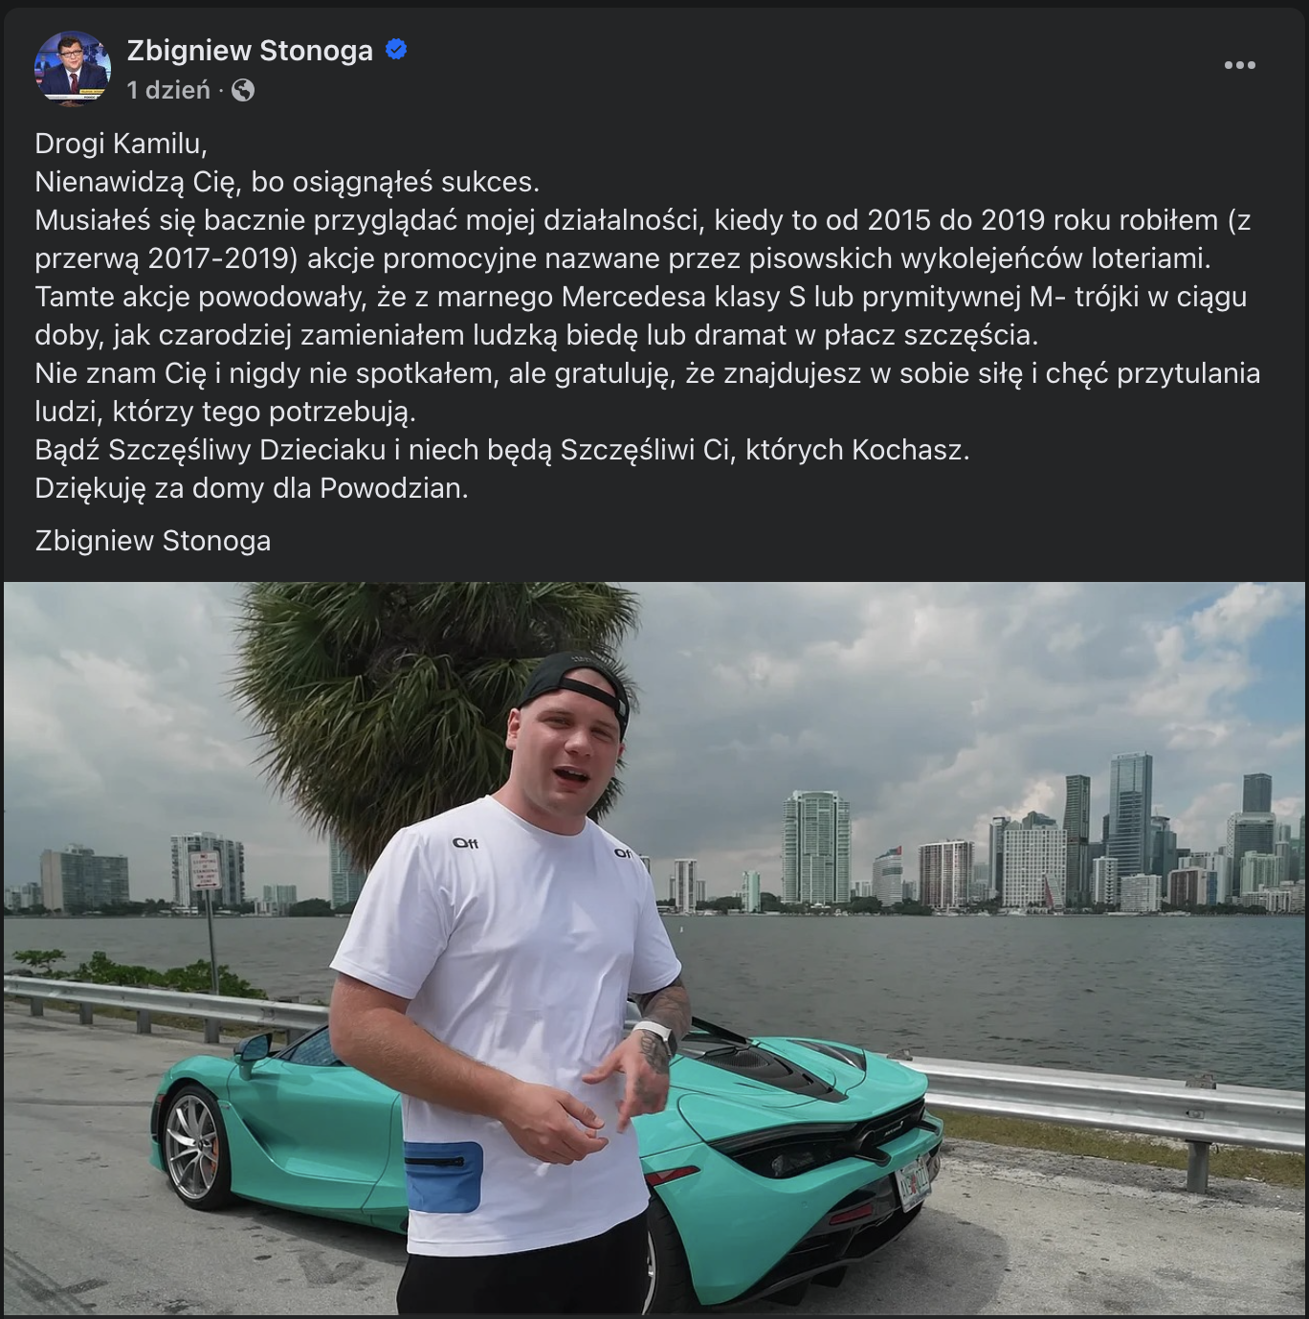Click the "Dziękuję za domy dla Powodzian." line
1309x1319 pixels.
click(x=252, y=488)
